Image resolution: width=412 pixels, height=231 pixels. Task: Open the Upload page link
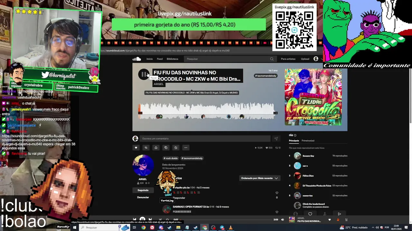pyautogui.click(x=305, y=59)
